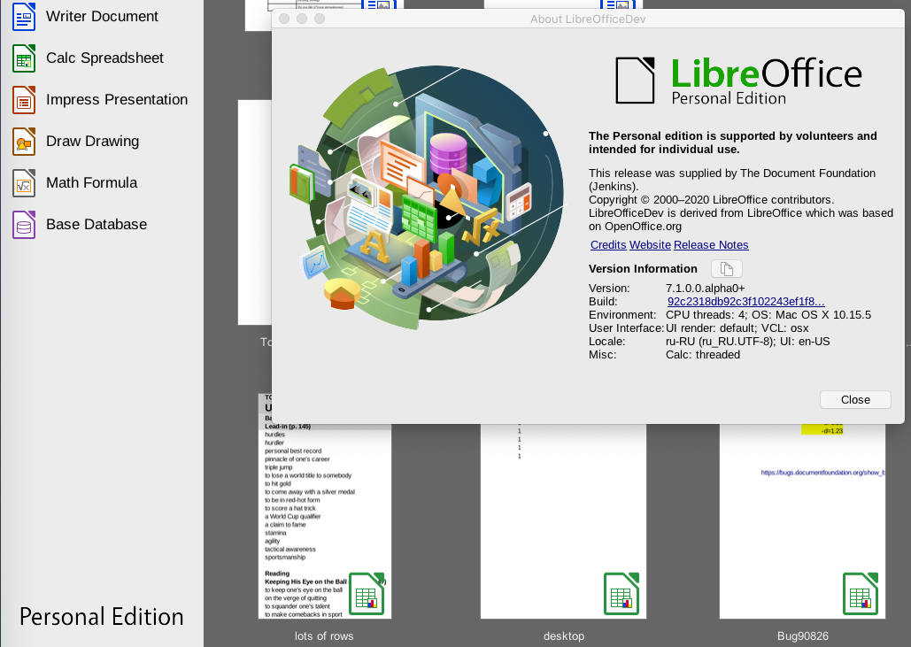Create a new Base Database
Screen dimensions: 911x647
[x=97, y=224]
